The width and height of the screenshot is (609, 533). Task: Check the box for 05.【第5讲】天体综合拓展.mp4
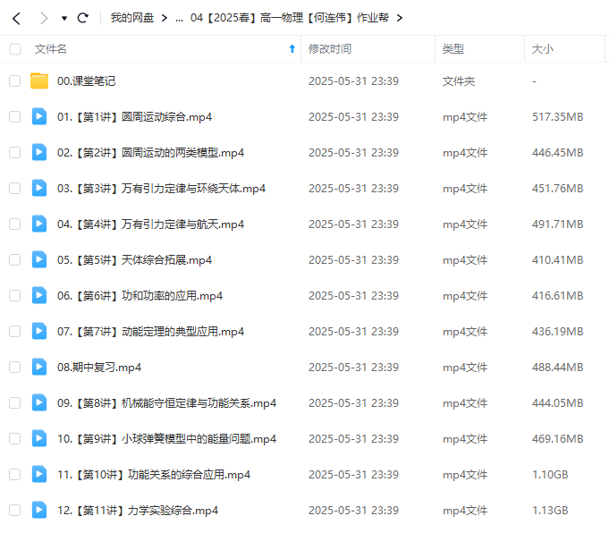(x=15, y=259)
